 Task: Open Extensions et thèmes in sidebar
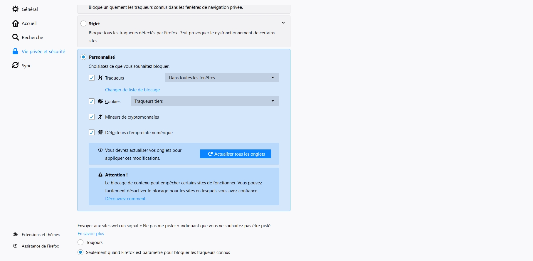[41, 235]
